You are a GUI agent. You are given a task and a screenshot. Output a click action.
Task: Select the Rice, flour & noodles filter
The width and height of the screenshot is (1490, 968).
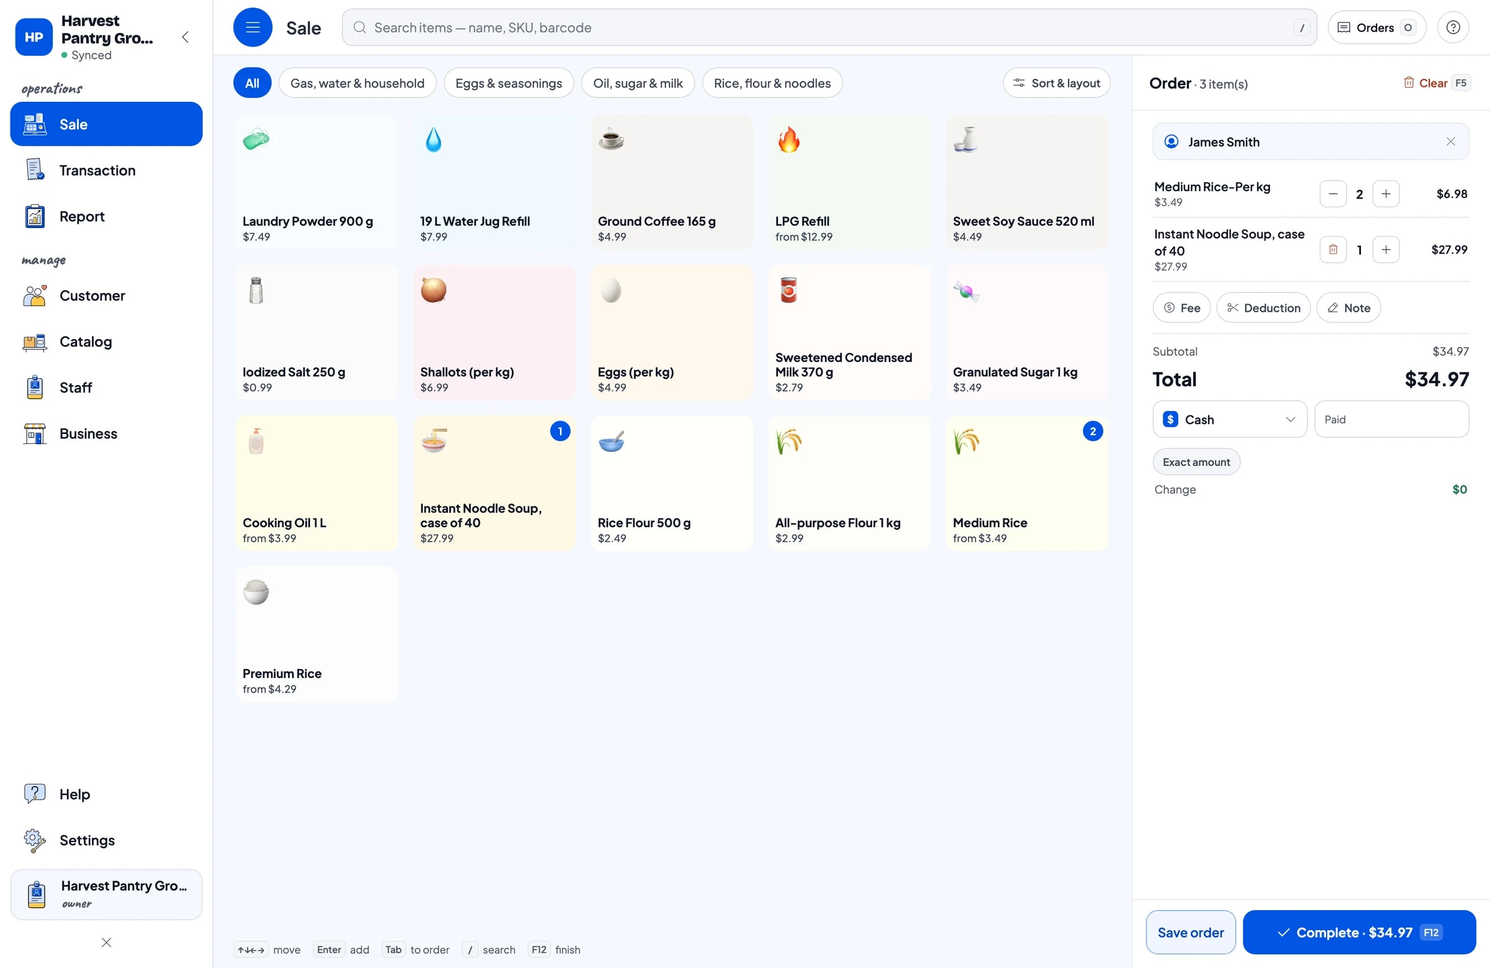pos(772,83)
